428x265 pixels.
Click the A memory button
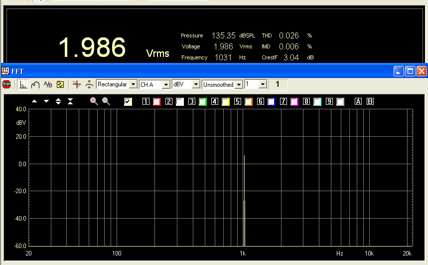tap(358, 101)
